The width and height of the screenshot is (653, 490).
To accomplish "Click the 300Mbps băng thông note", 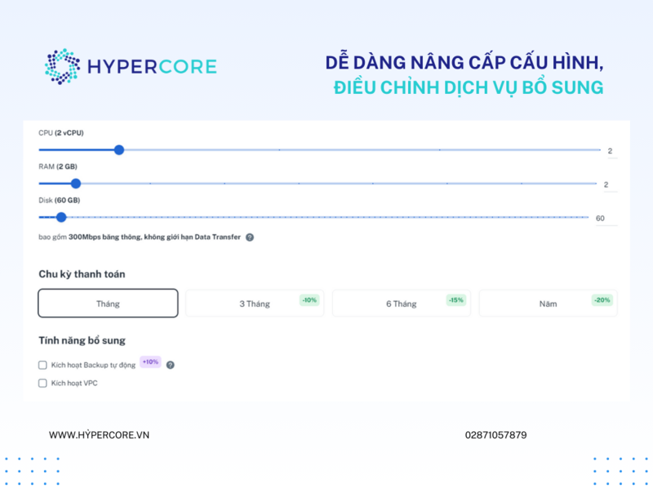I will point(140,237).
